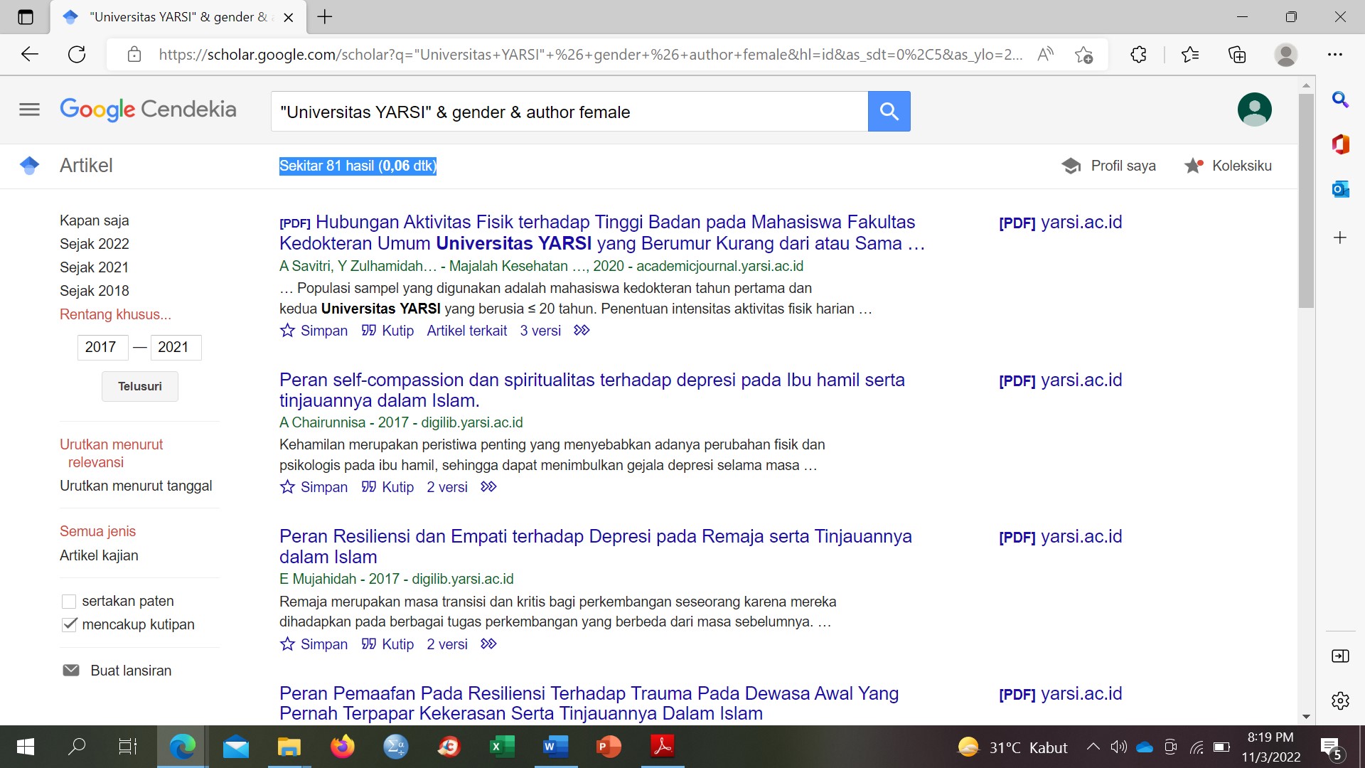The image size is (1365, 768).
Task: Open a new browser tab with plus
Action: [325, 17]
